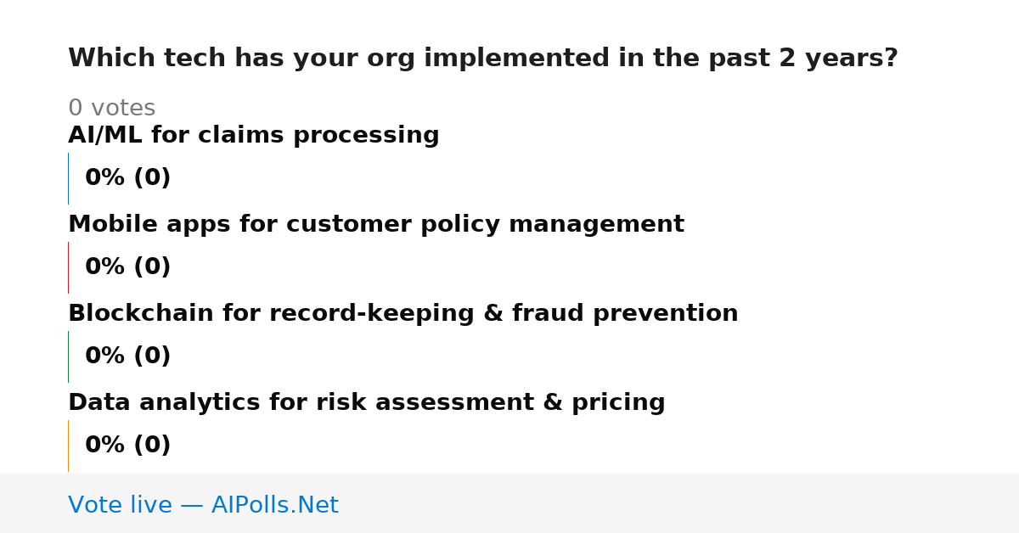
Task: Click the orange result bar for Data analytics
Action: click(68, 446)
